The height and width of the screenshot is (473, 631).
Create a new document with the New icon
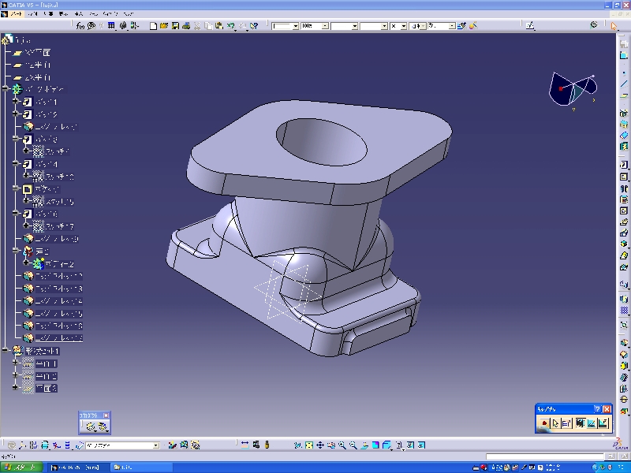[x=153, y=26]
